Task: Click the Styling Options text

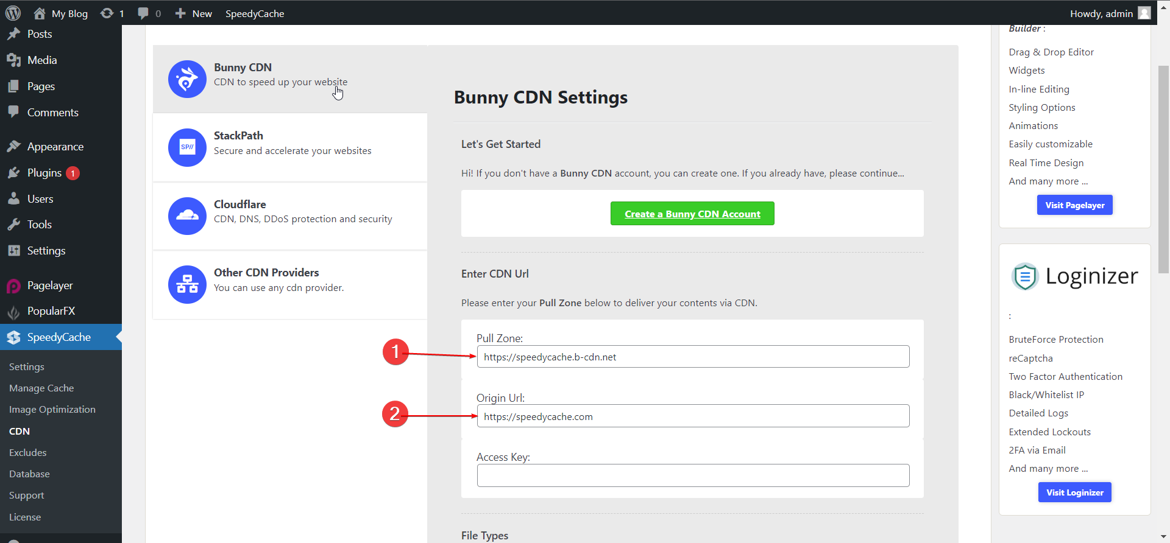Action: pyautogui.click(x=1042, y=108)
